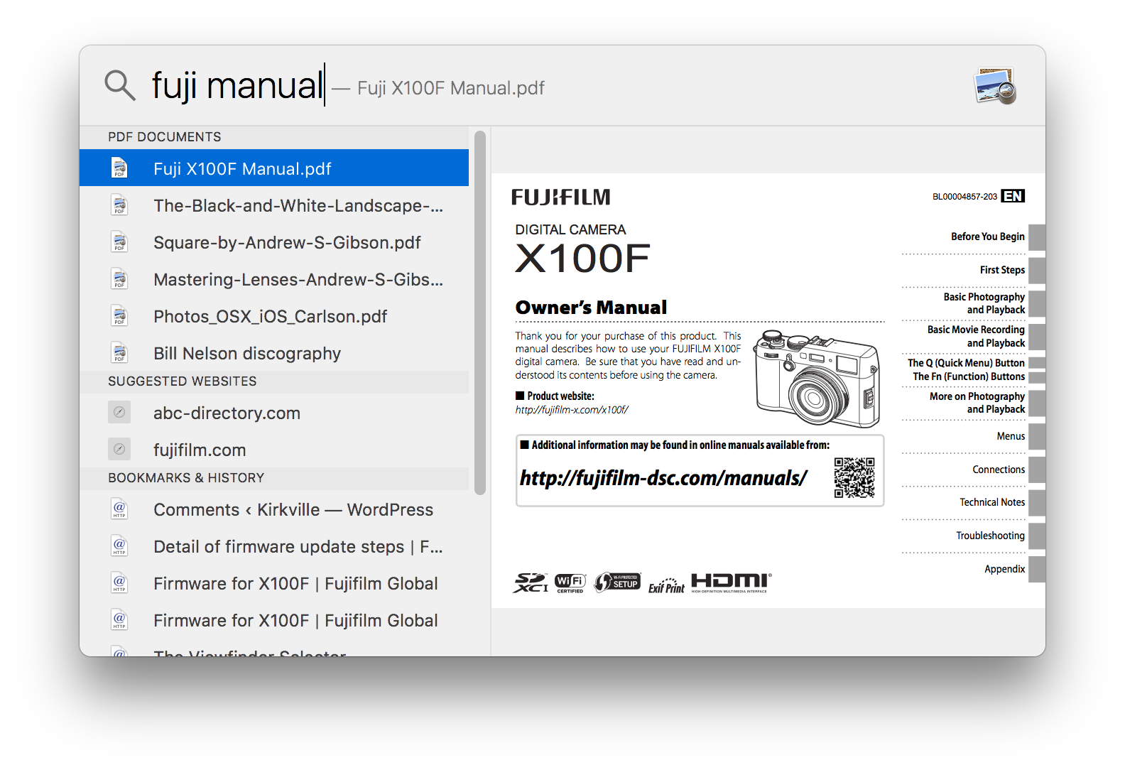The height and width of the screenshot is (770, 1125).
Task: Click the results list vertical scrollbar
Action: [x=480, y=313]
